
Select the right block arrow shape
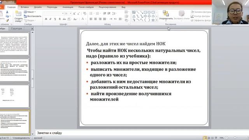tap(145, 16)
